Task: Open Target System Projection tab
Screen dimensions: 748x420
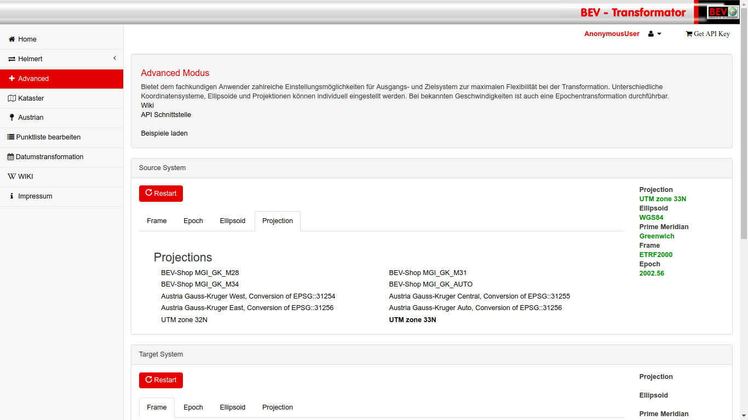Action: pos(278,407)
